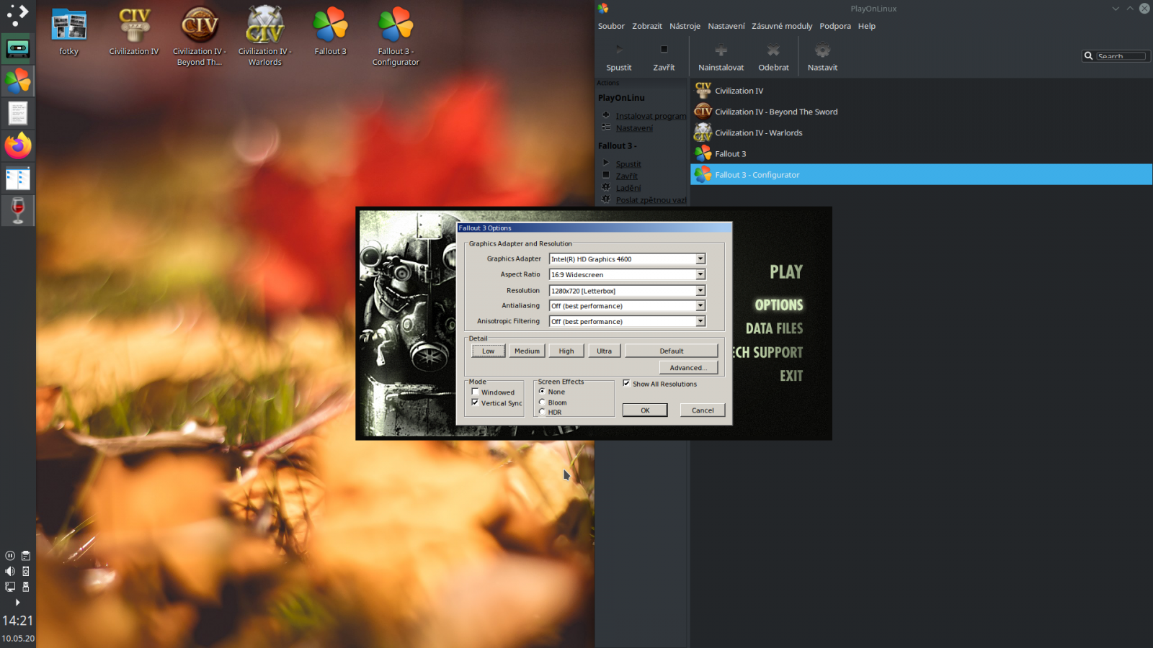Select the Bloom screen effect
1153x648 pixels.
(542, 402)
